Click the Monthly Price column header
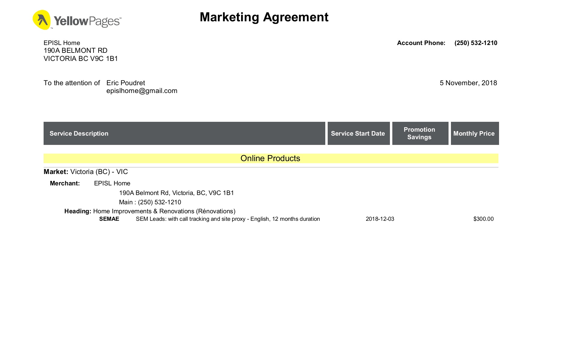 pyautogui.click(x=474, y=133)
